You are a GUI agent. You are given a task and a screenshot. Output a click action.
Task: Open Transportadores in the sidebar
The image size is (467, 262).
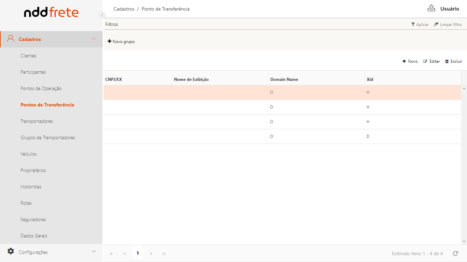coord(37,121)
